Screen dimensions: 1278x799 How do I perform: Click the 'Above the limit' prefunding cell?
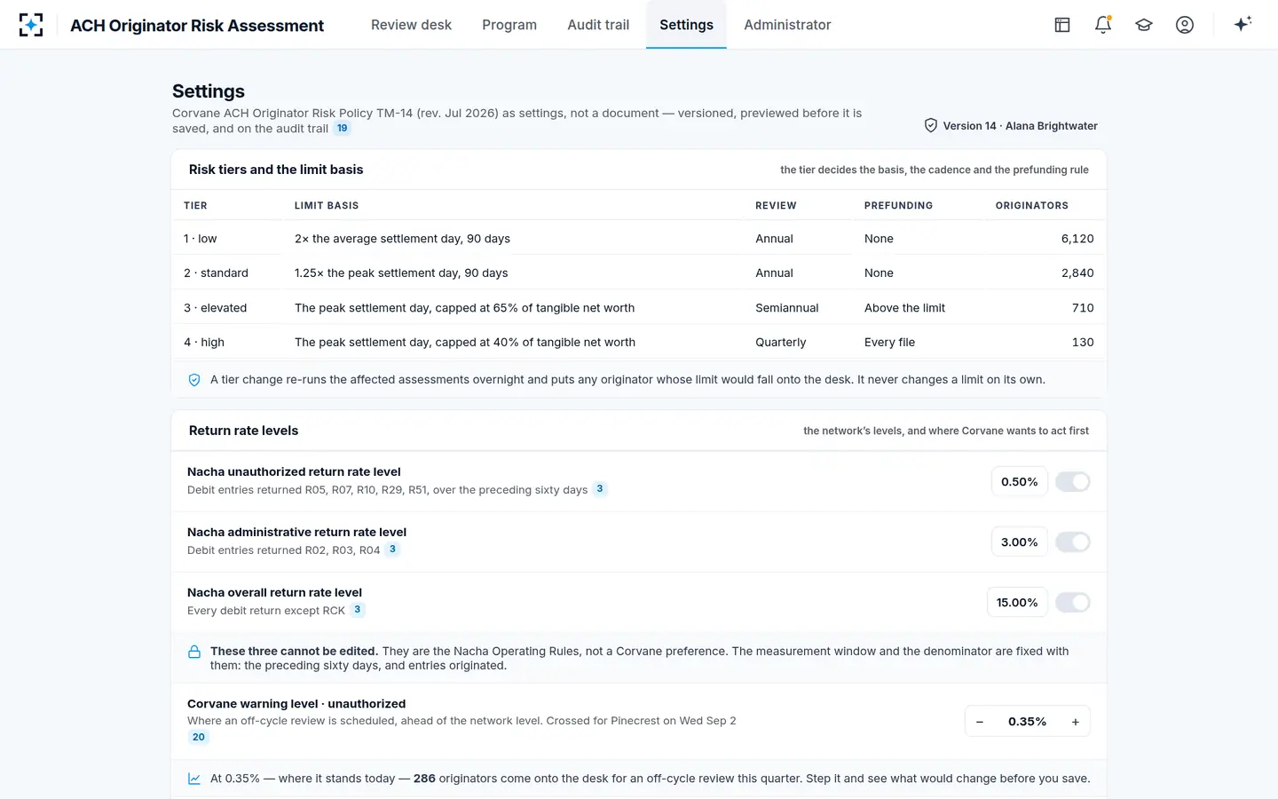point(904,308)
